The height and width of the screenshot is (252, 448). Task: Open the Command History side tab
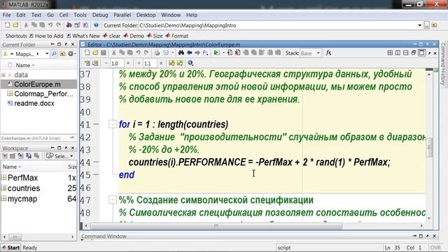pos(443,64)
